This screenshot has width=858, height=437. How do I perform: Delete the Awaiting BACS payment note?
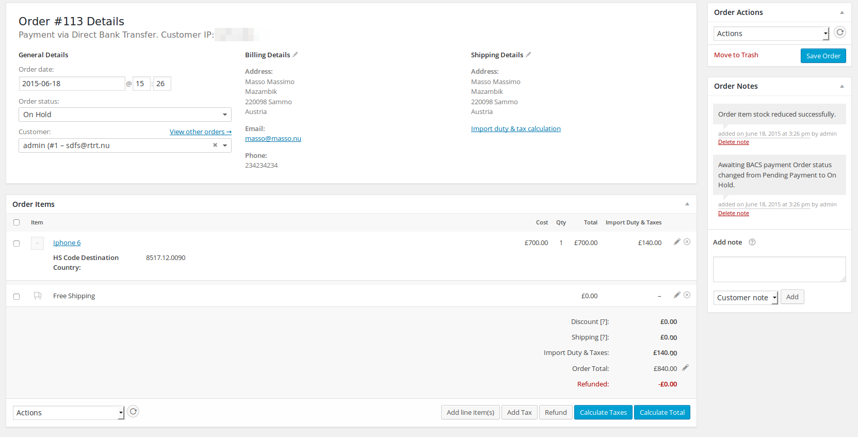tap(734, 214)
